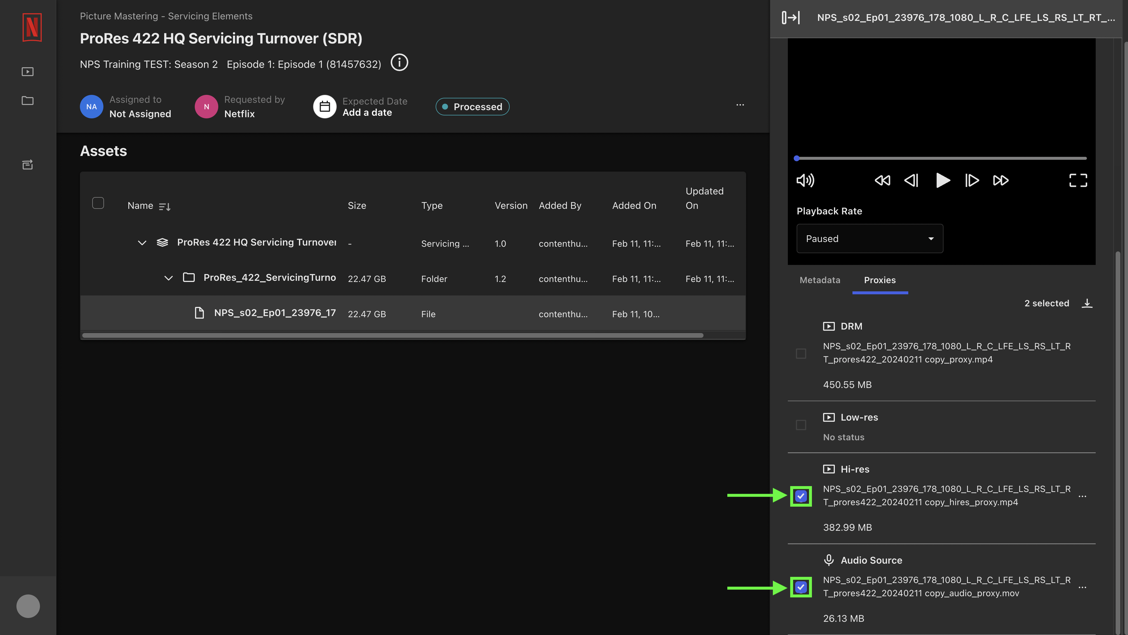Show episode info icon next to title
This screenshot has width=1128, height=635.
[x=399, y=63]
